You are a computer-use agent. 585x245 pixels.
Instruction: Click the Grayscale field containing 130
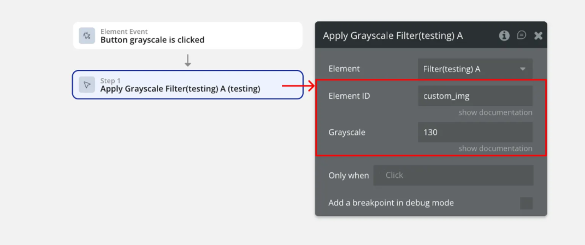[475, 132]
